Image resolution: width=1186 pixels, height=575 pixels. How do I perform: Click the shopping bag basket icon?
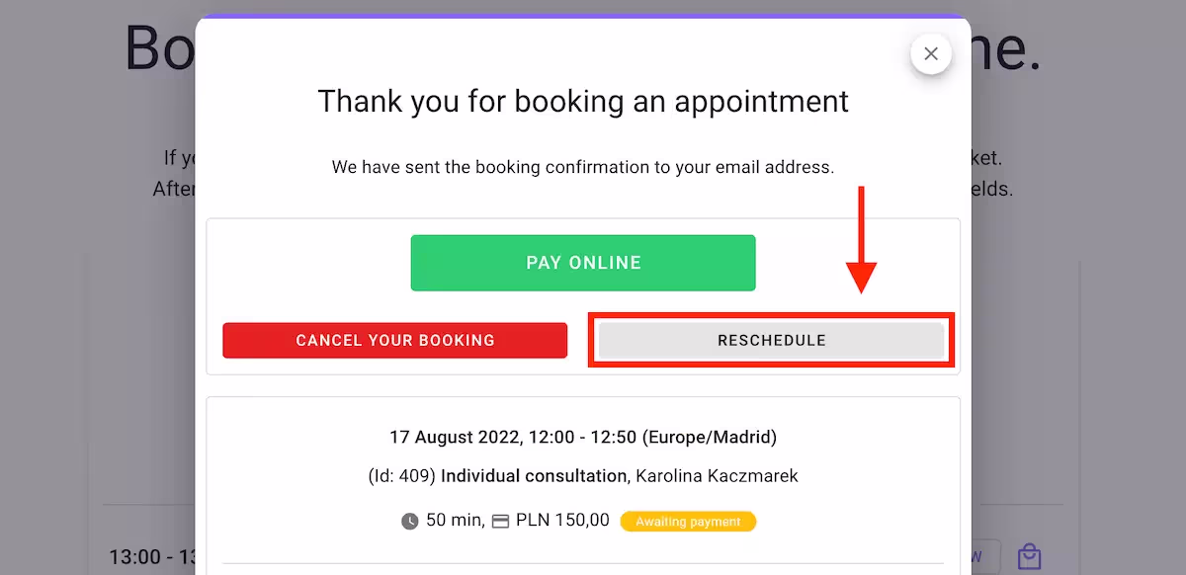pos(1029,556)
